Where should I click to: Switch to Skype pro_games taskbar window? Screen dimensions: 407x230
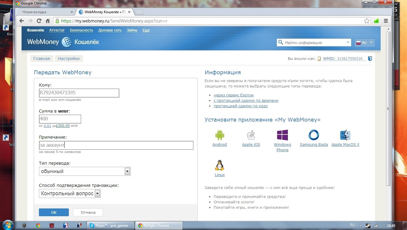pyautogui.click(x=110, y=226)
